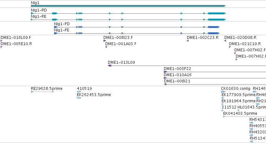Select the 410519 feature label
Screen dimensions: 266x143
(84, 89)
